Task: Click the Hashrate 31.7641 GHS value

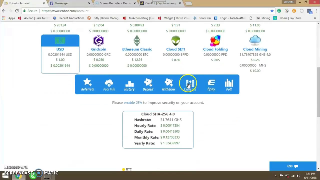Action: coord(171,120)
